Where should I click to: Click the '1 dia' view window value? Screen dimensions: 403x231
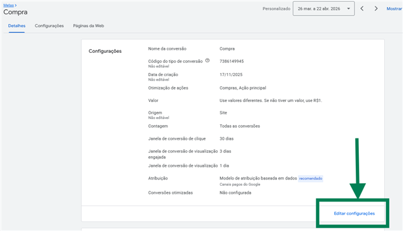(x=224, y=166)
